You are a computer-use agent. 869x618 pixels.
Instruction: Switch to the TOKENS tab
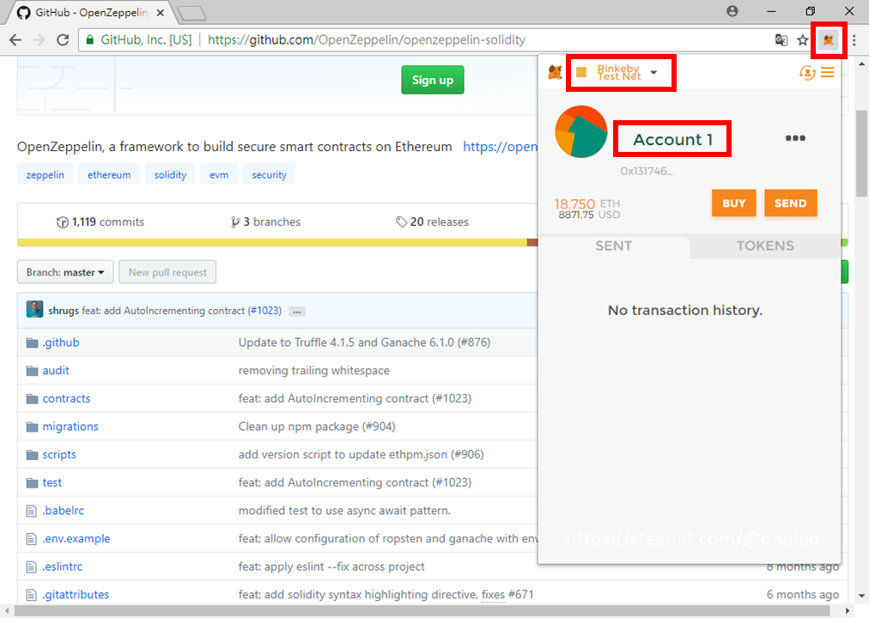click(x=765, y=245)
